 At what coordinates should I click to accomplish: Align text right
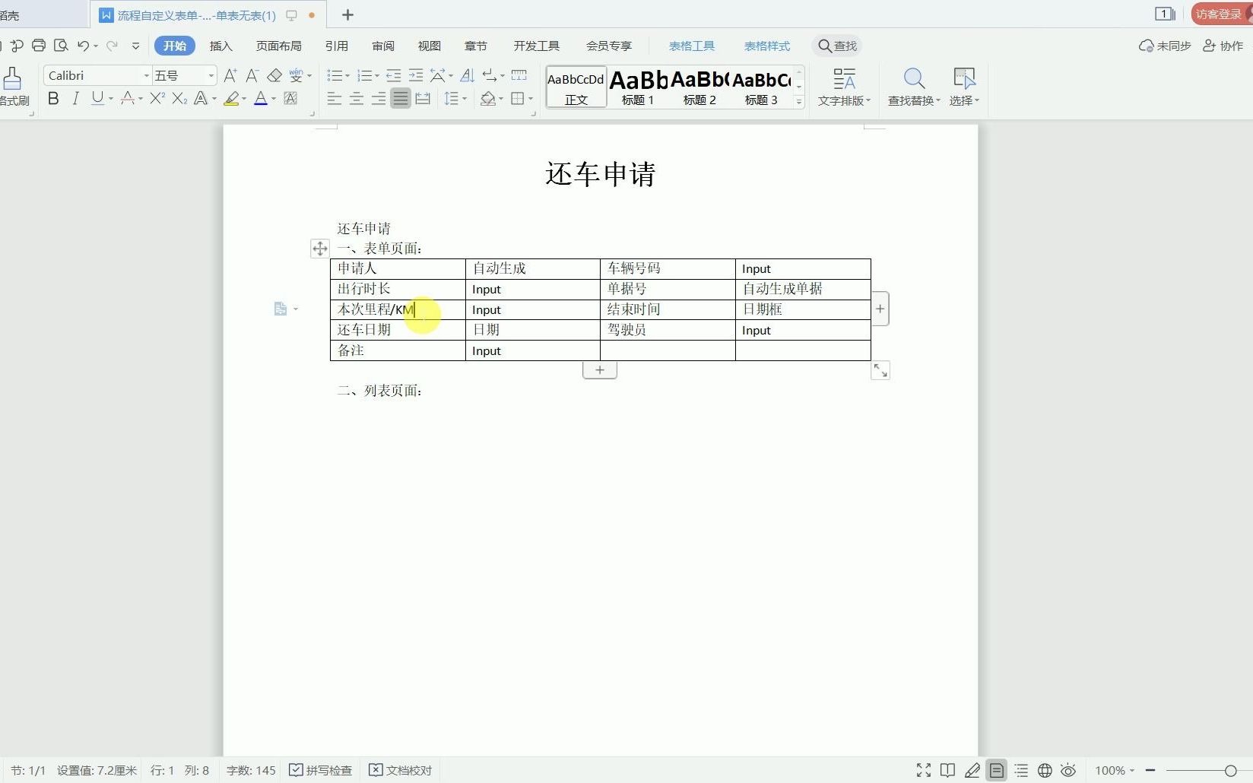pos(378,99)
